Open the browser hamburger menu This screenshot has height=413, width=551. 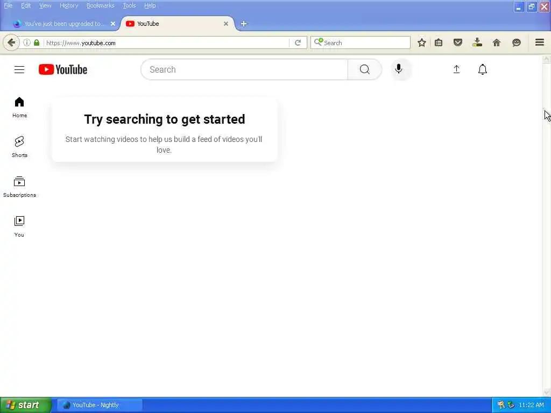540,42
